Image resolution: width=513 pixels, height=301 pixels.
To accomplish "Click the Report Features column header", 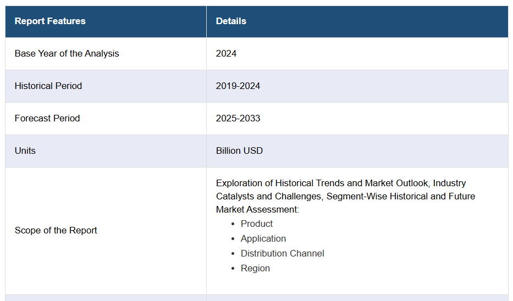I will (50, 21).
